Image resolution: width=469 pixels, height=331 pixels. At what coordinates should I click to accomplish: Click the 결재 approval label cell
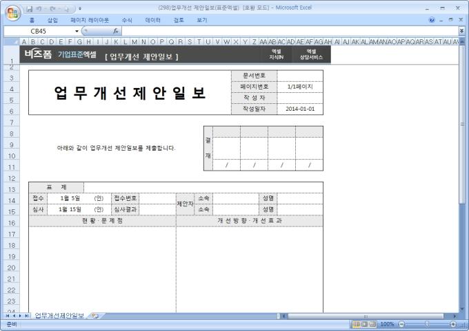point(208,148)
